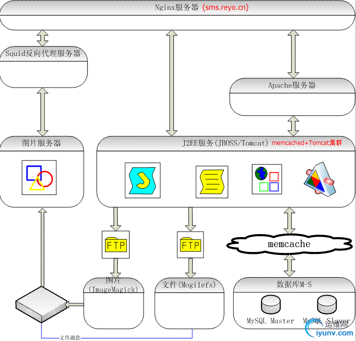Click the 文件磁盘 label on blue line
Screen dimensions: 356x341
(x=70, y=338)
